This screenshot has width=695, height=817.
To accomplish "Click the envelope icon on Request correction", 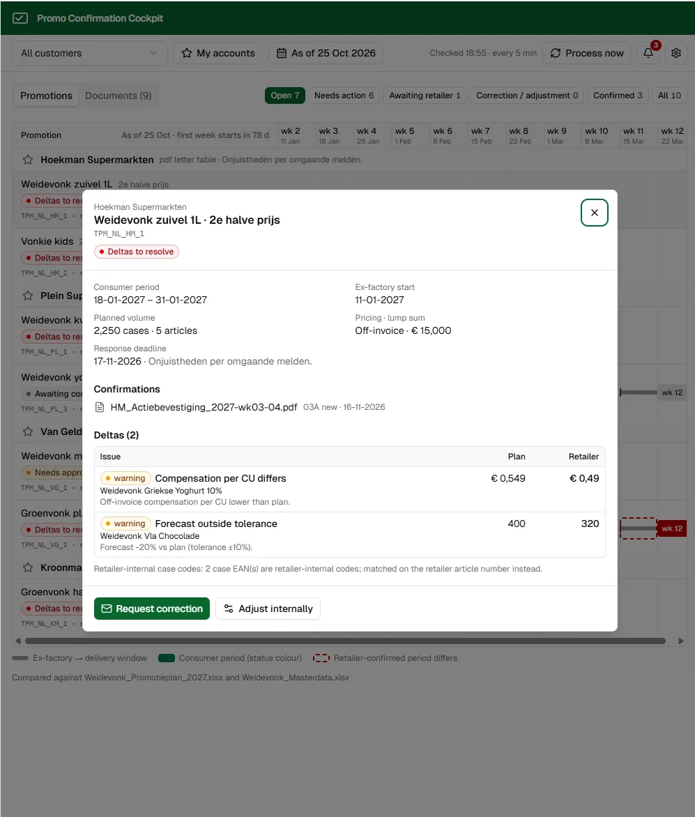I will [x=106, y=609].
